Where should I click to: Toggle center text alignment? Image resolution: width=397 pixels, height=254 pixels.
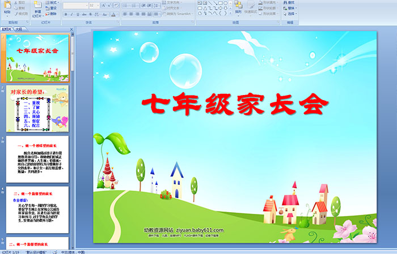click(x=131, y=14)
